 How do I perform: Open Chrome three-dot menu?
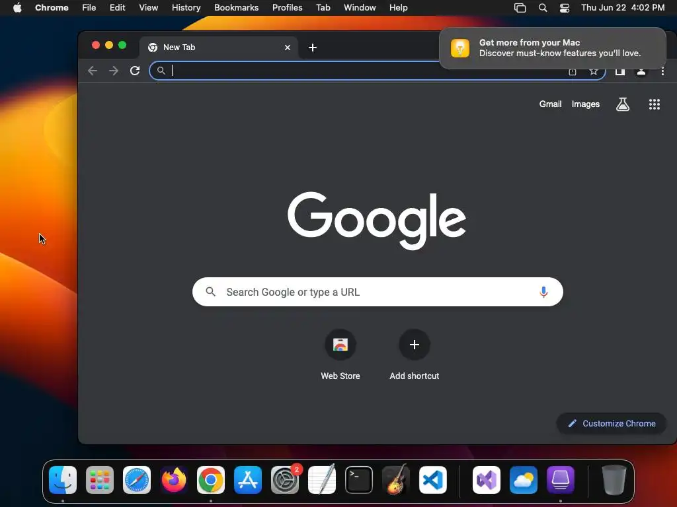662,71
